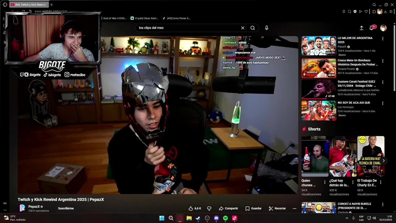Viewport: 396px width, 223px height.
Task: Open Quien chunea Short
Action: 315,156
